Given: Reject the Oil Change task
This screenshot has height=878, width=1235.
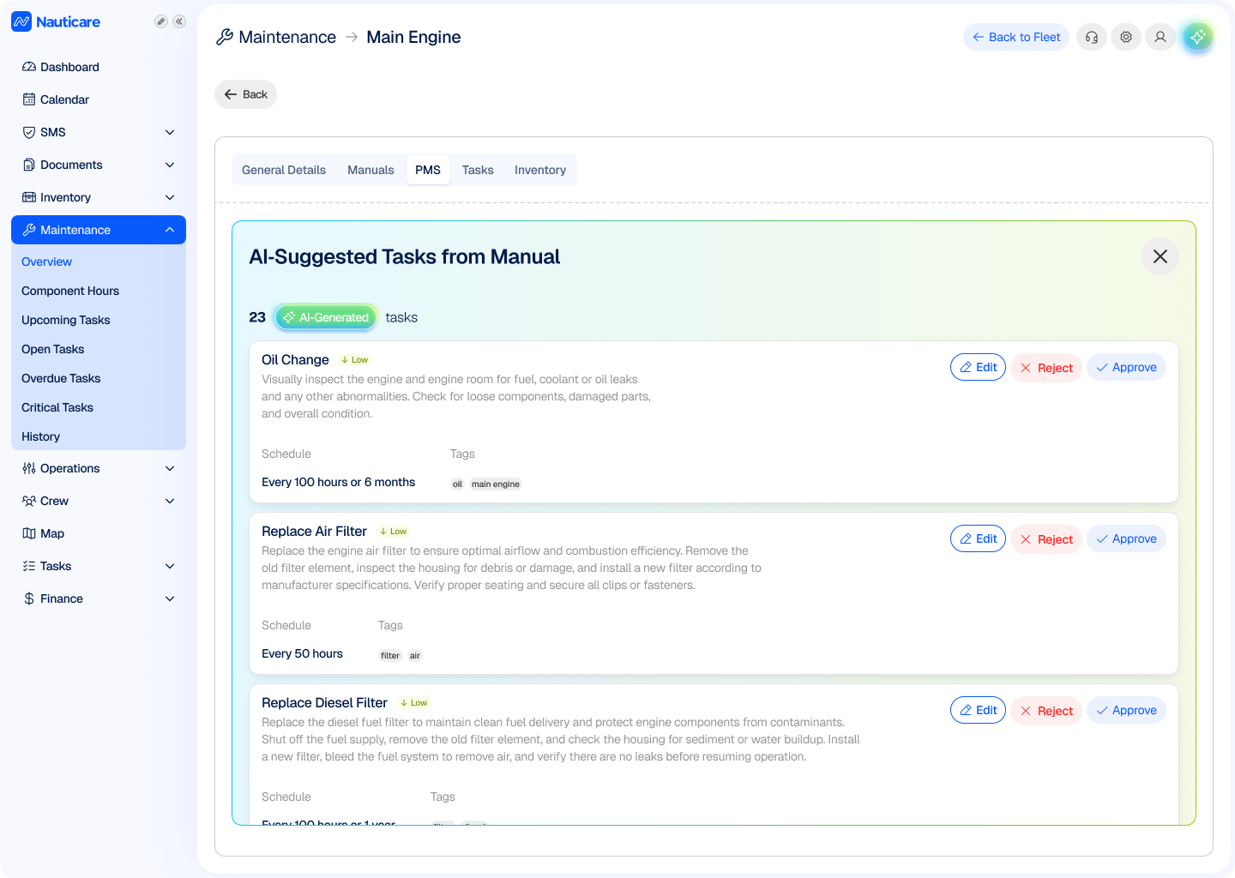Looking at the screenshot, I should (x=1046, y=367).
